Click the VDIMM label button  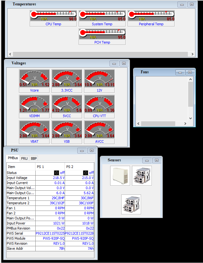pyautogui.click(x=34, y=116)
